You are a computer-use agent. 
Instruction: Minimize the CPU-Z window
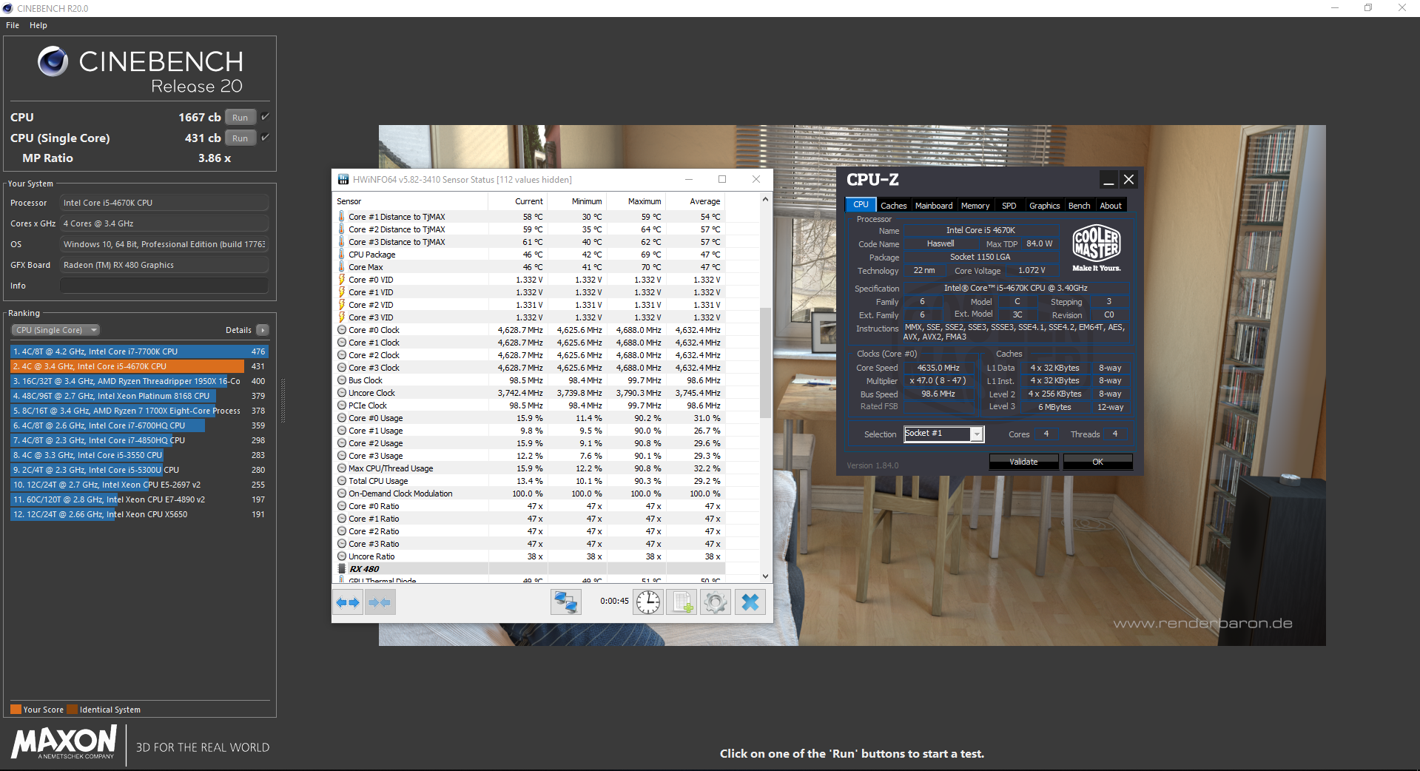(x=1108, y=180)
